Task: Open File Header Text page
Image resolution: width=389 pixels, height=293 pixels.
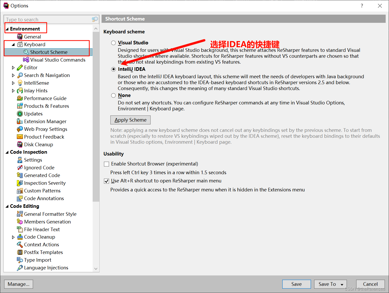Action: tap(42, 229)
